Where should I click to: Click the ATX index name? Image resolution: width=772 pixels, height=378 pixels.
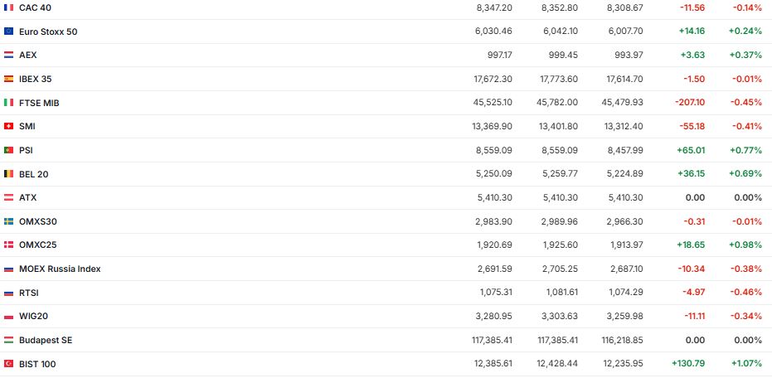[x=27, y=198]
